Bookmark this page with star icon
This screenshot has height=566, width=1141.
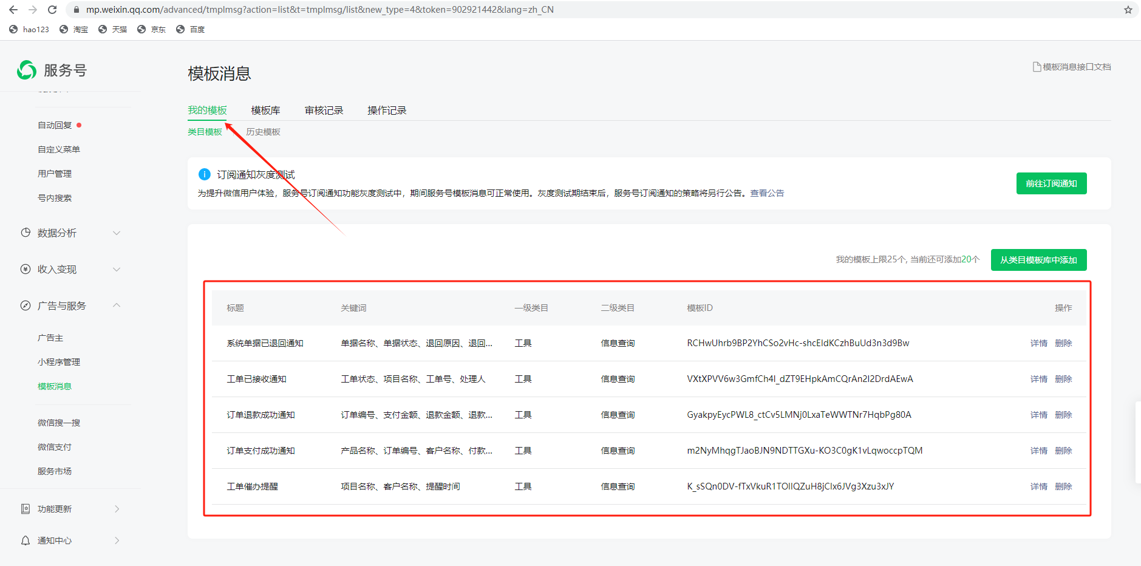pyautogui.click(x=1128, y=10)
